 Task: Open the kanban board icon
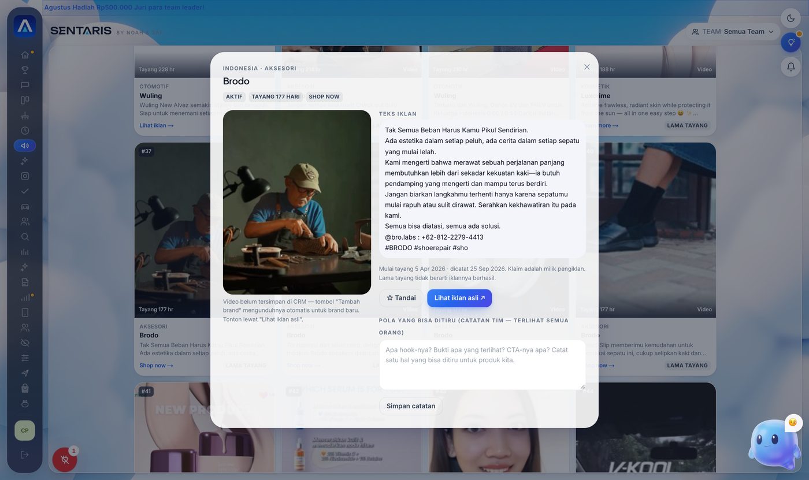25,100
